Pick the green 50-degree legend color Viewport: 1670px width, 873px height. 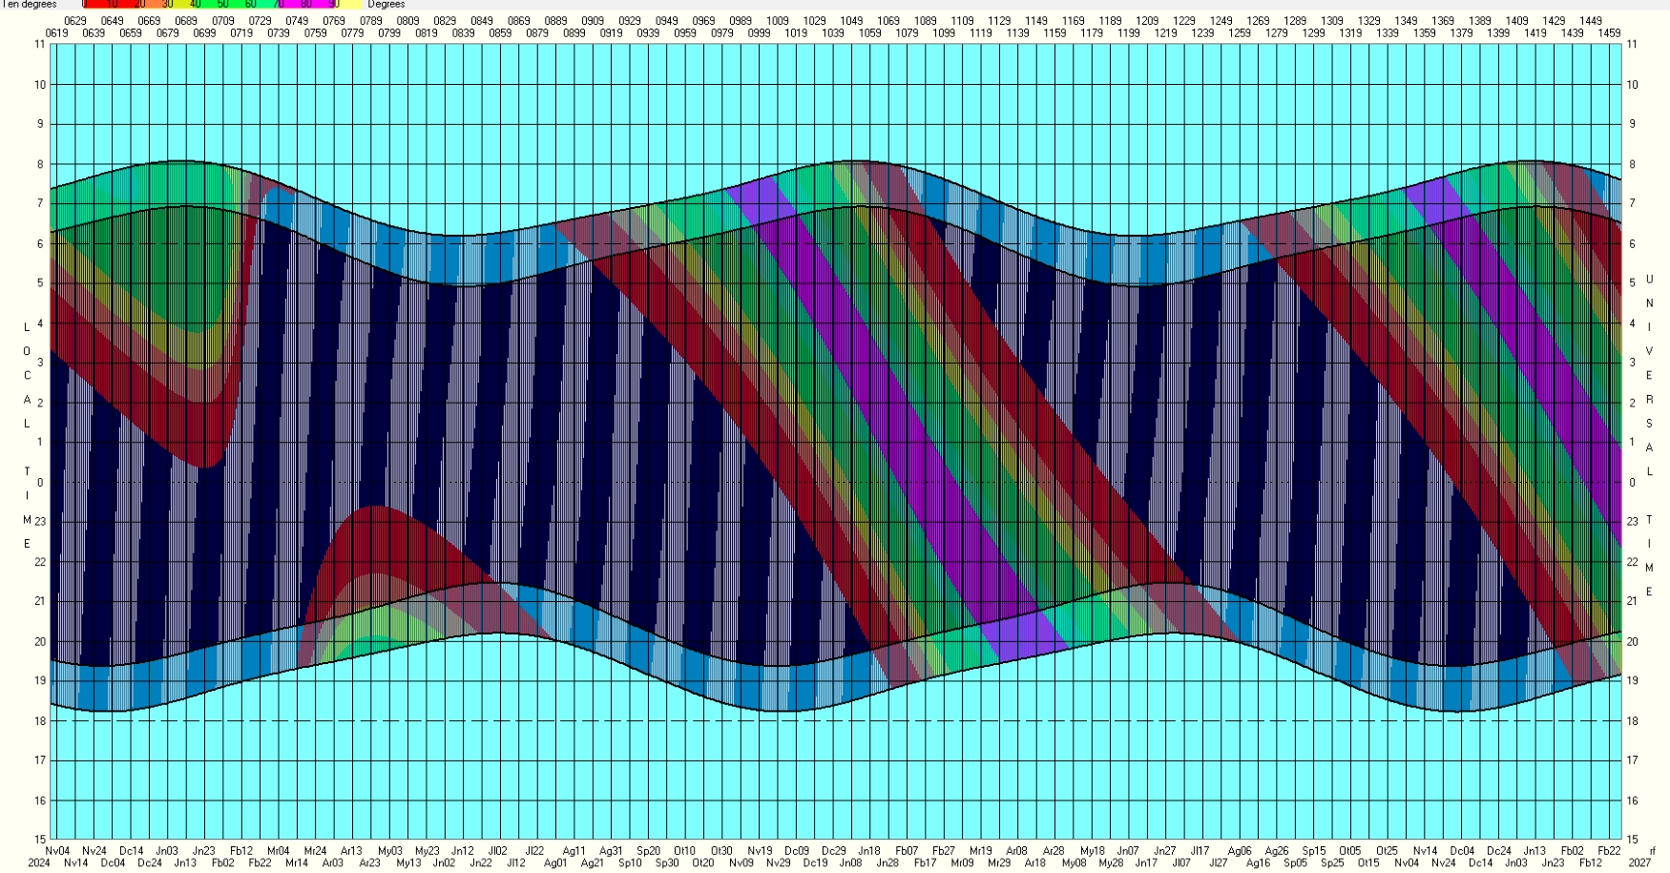pyautogui.click(x=222, y=4)
